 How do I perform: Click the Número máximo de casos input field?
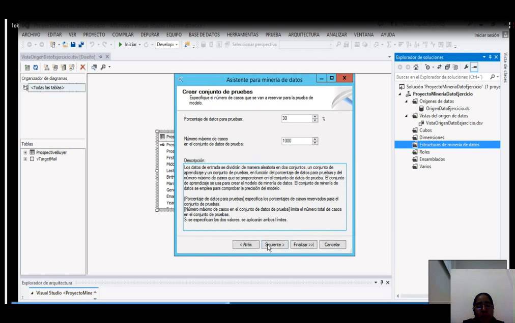297,141
